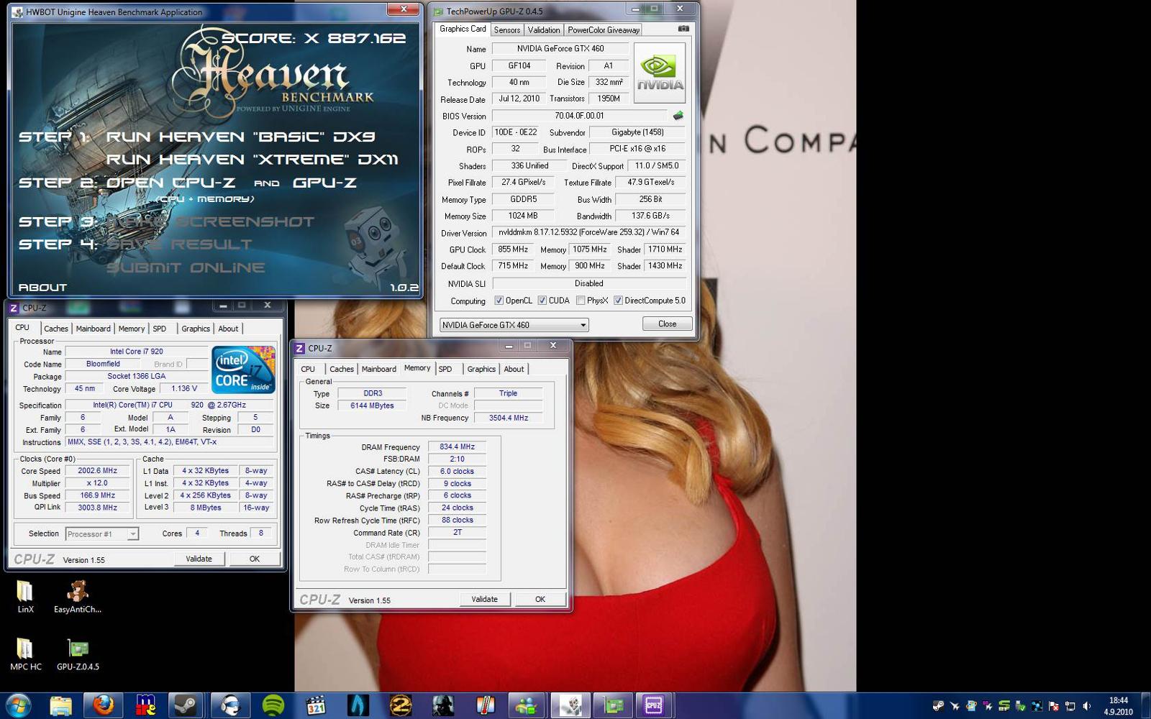Open the thermometer temperature app in the taskbar

coord(485,706)
